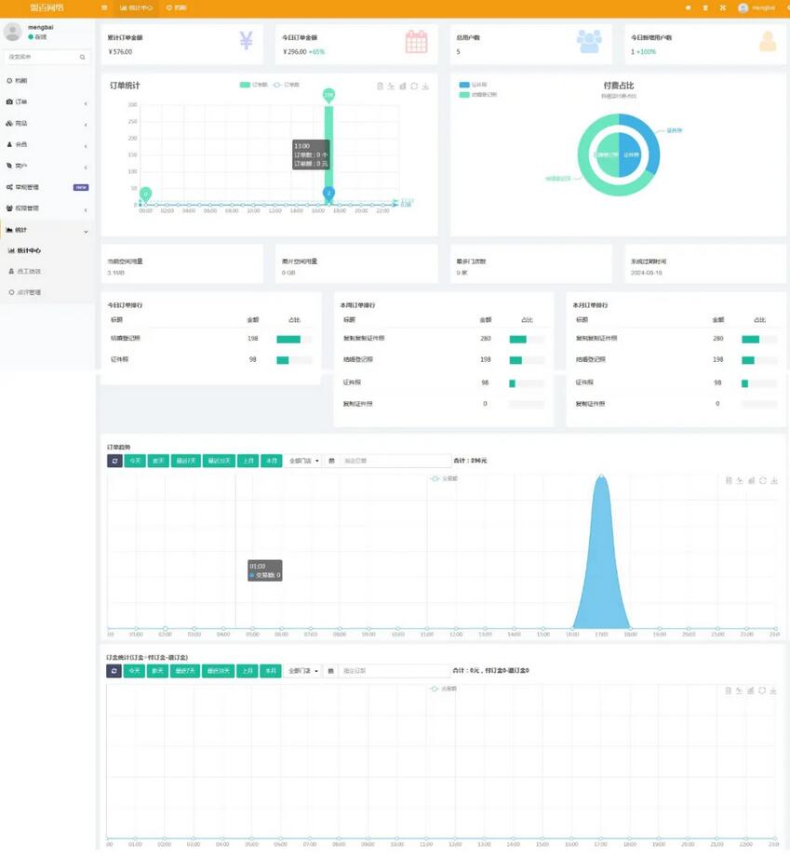
Task: Expand the 订单 sidebar menu
Action: 47,102
